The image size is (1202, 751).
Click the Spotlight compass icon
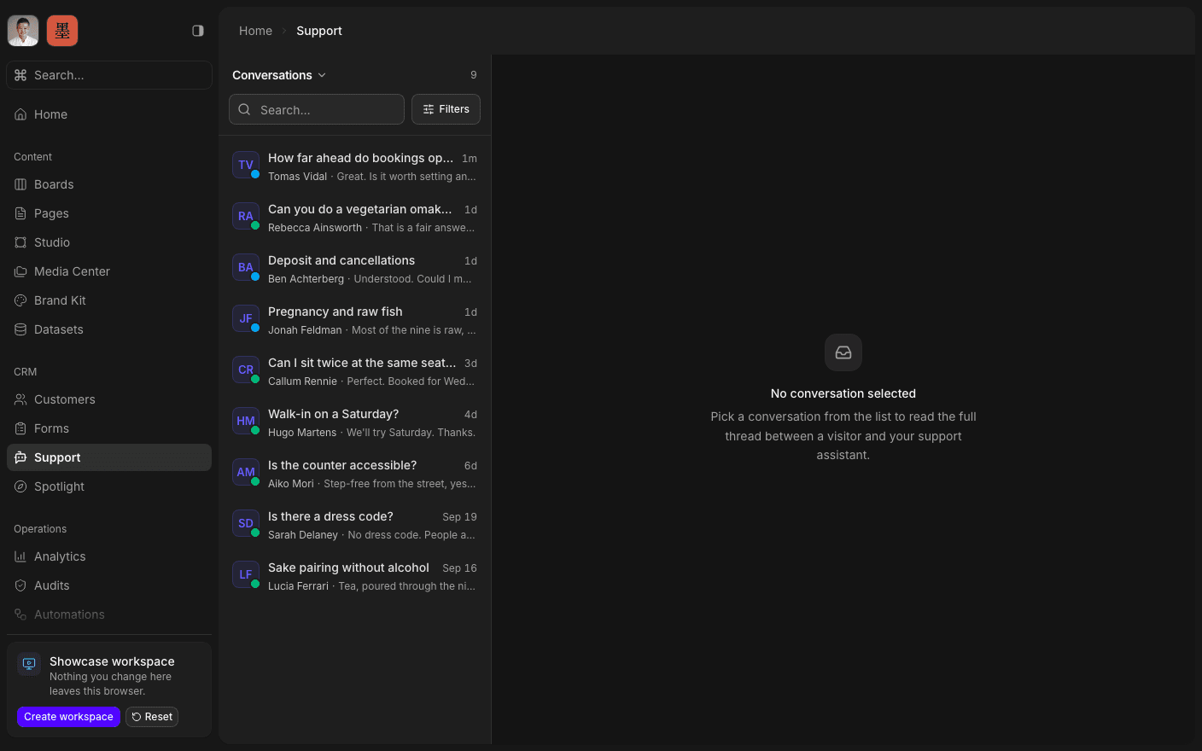(20, 486)
